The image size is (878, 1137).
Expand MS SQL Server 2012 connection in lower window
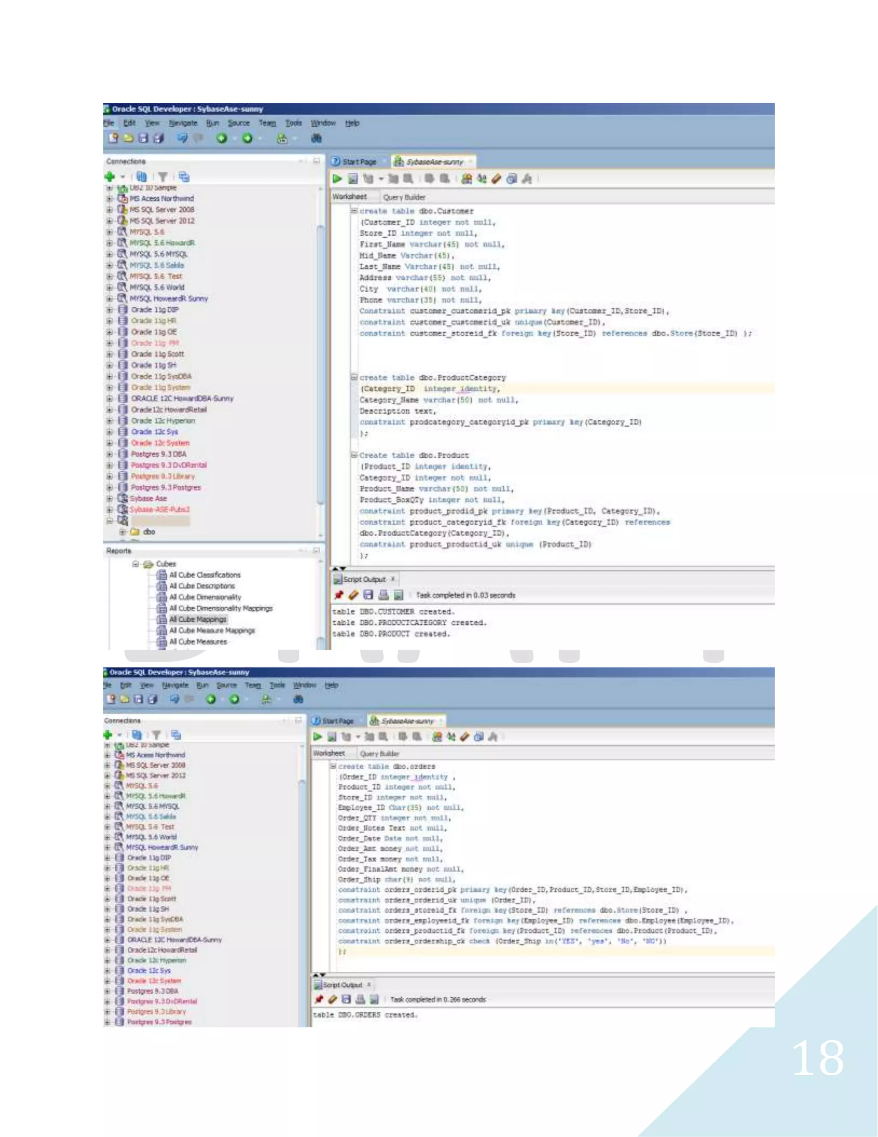(107, 775)
